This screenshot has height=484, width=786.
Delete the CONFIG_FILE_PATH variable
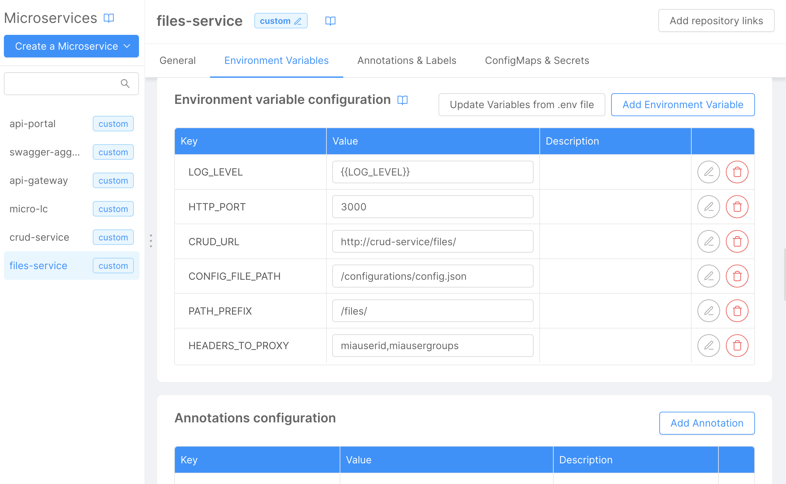[737, 276]
